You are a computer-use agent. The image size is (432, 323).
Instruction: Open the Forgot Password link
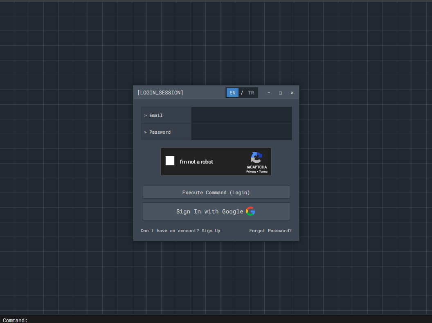[x=270, y=230]
